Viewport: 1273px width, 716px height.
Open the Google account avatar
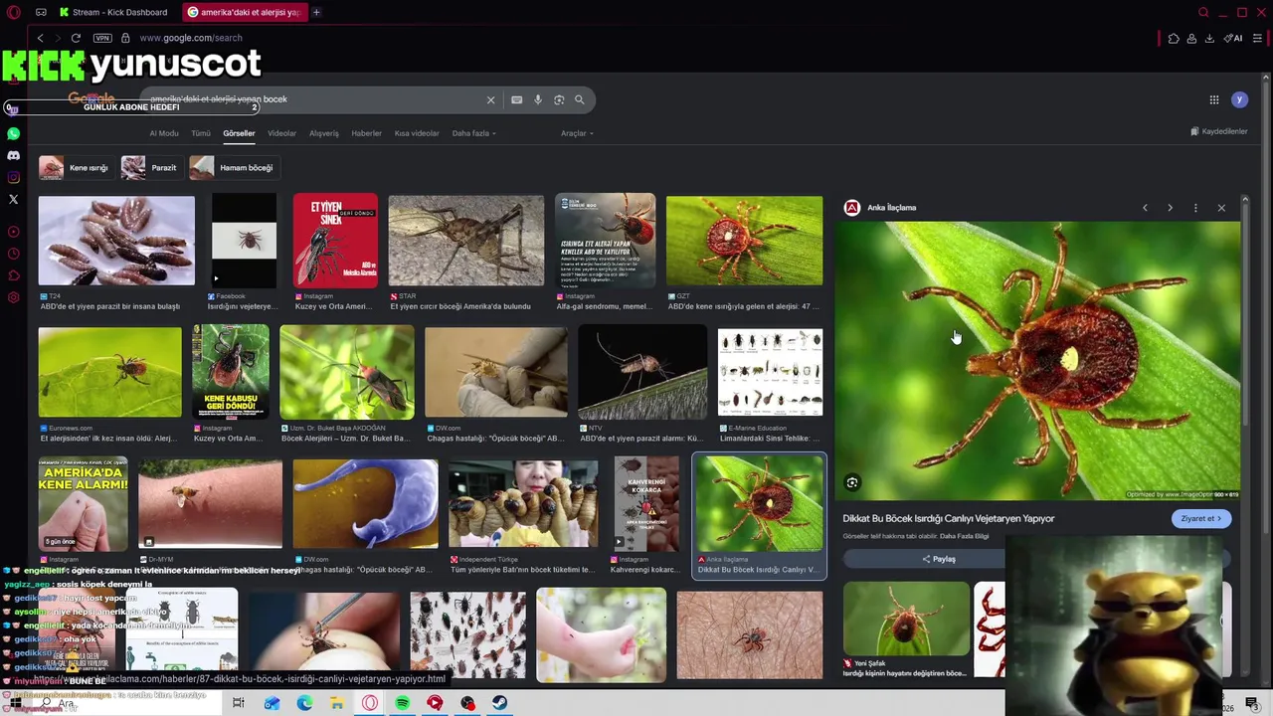pos(1239,99)
